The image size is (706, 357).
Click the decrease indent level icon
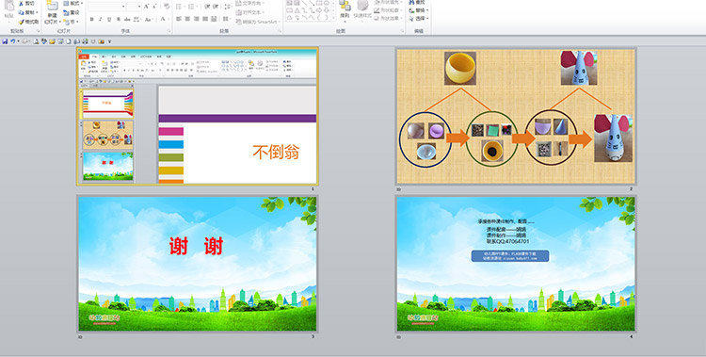coord(207,7)
